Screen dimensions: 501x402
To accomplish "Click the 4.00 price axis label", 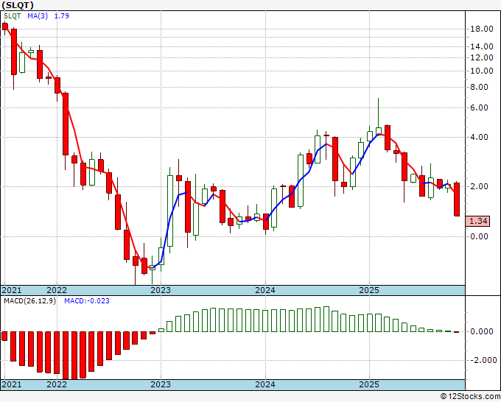I will point(480,137).
